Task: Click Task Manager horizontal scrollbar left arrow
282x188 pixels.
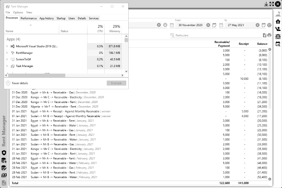Action: 6,75
